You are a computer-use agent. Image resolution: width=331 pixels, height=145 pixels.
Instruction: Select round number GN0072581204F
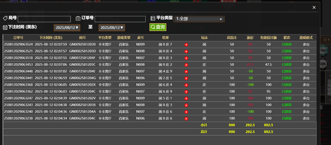(82, 58)
